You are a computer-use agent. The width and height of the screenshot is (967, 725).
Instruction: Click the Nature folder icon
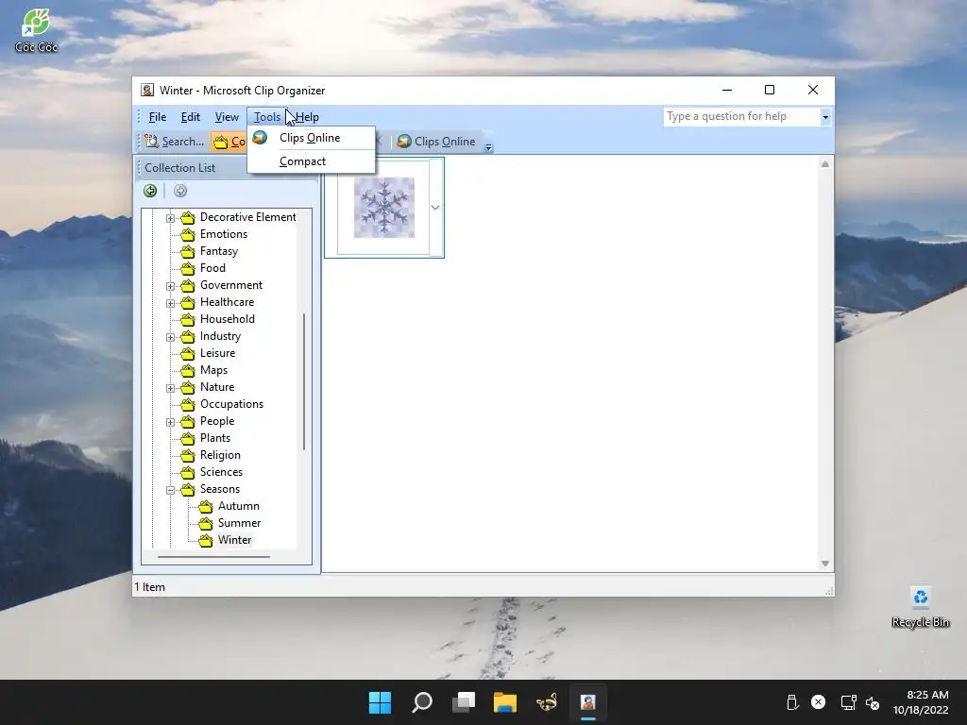tap(188, 387)
